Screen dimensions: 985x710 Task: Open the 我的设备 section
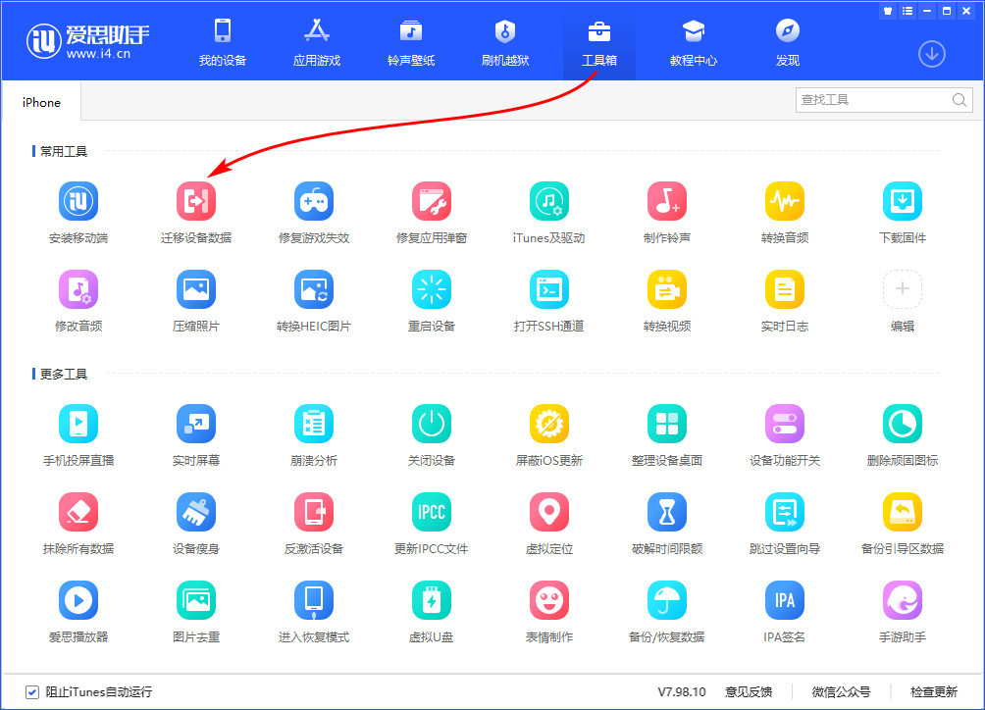223,40
